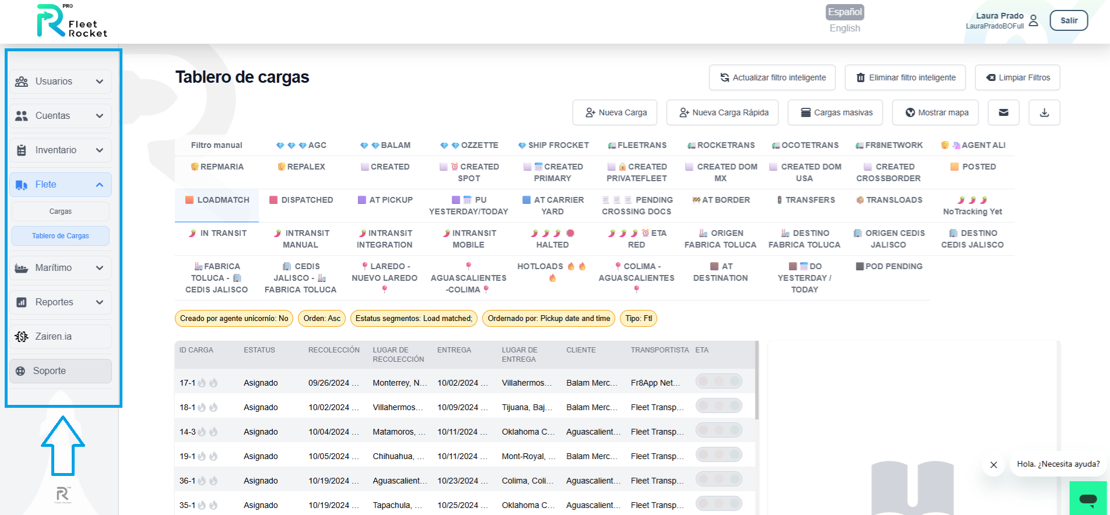
Task: Toggle ETA indicator for load 14-3
Action: click(719, 430)
